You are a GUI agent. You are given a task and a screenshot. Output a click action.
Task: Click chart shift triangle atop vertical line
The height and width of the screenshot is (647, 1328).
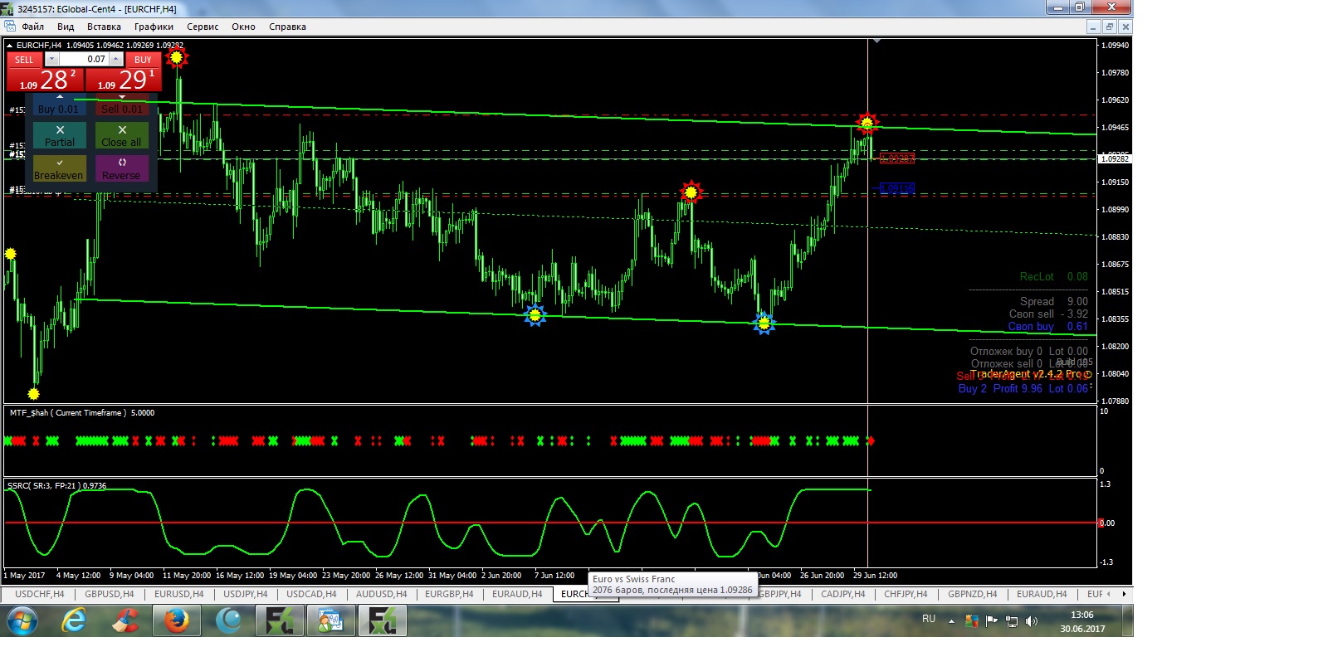pyautogui.click(x=876, y=41)
